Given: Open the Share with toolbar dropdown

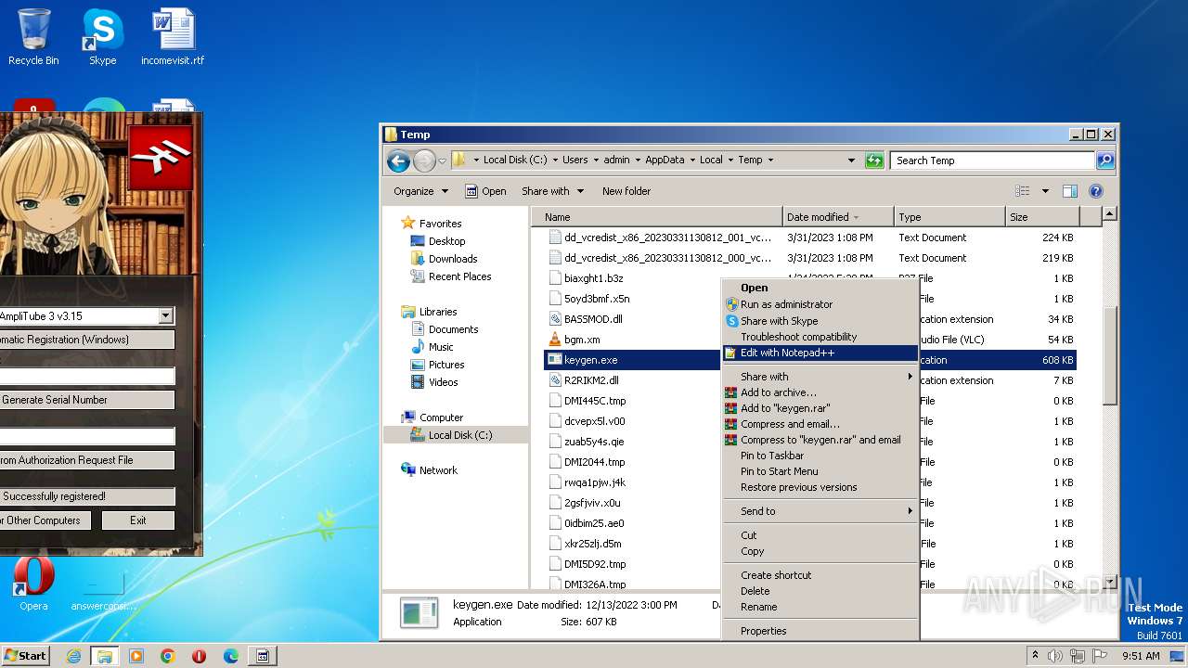Looking at the screenshot, I should tap(553, 191).
